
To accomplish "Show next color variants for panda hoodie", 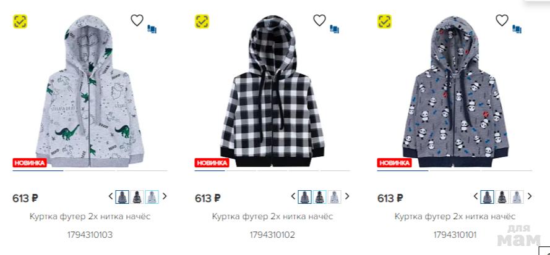I will pos(530,196).
